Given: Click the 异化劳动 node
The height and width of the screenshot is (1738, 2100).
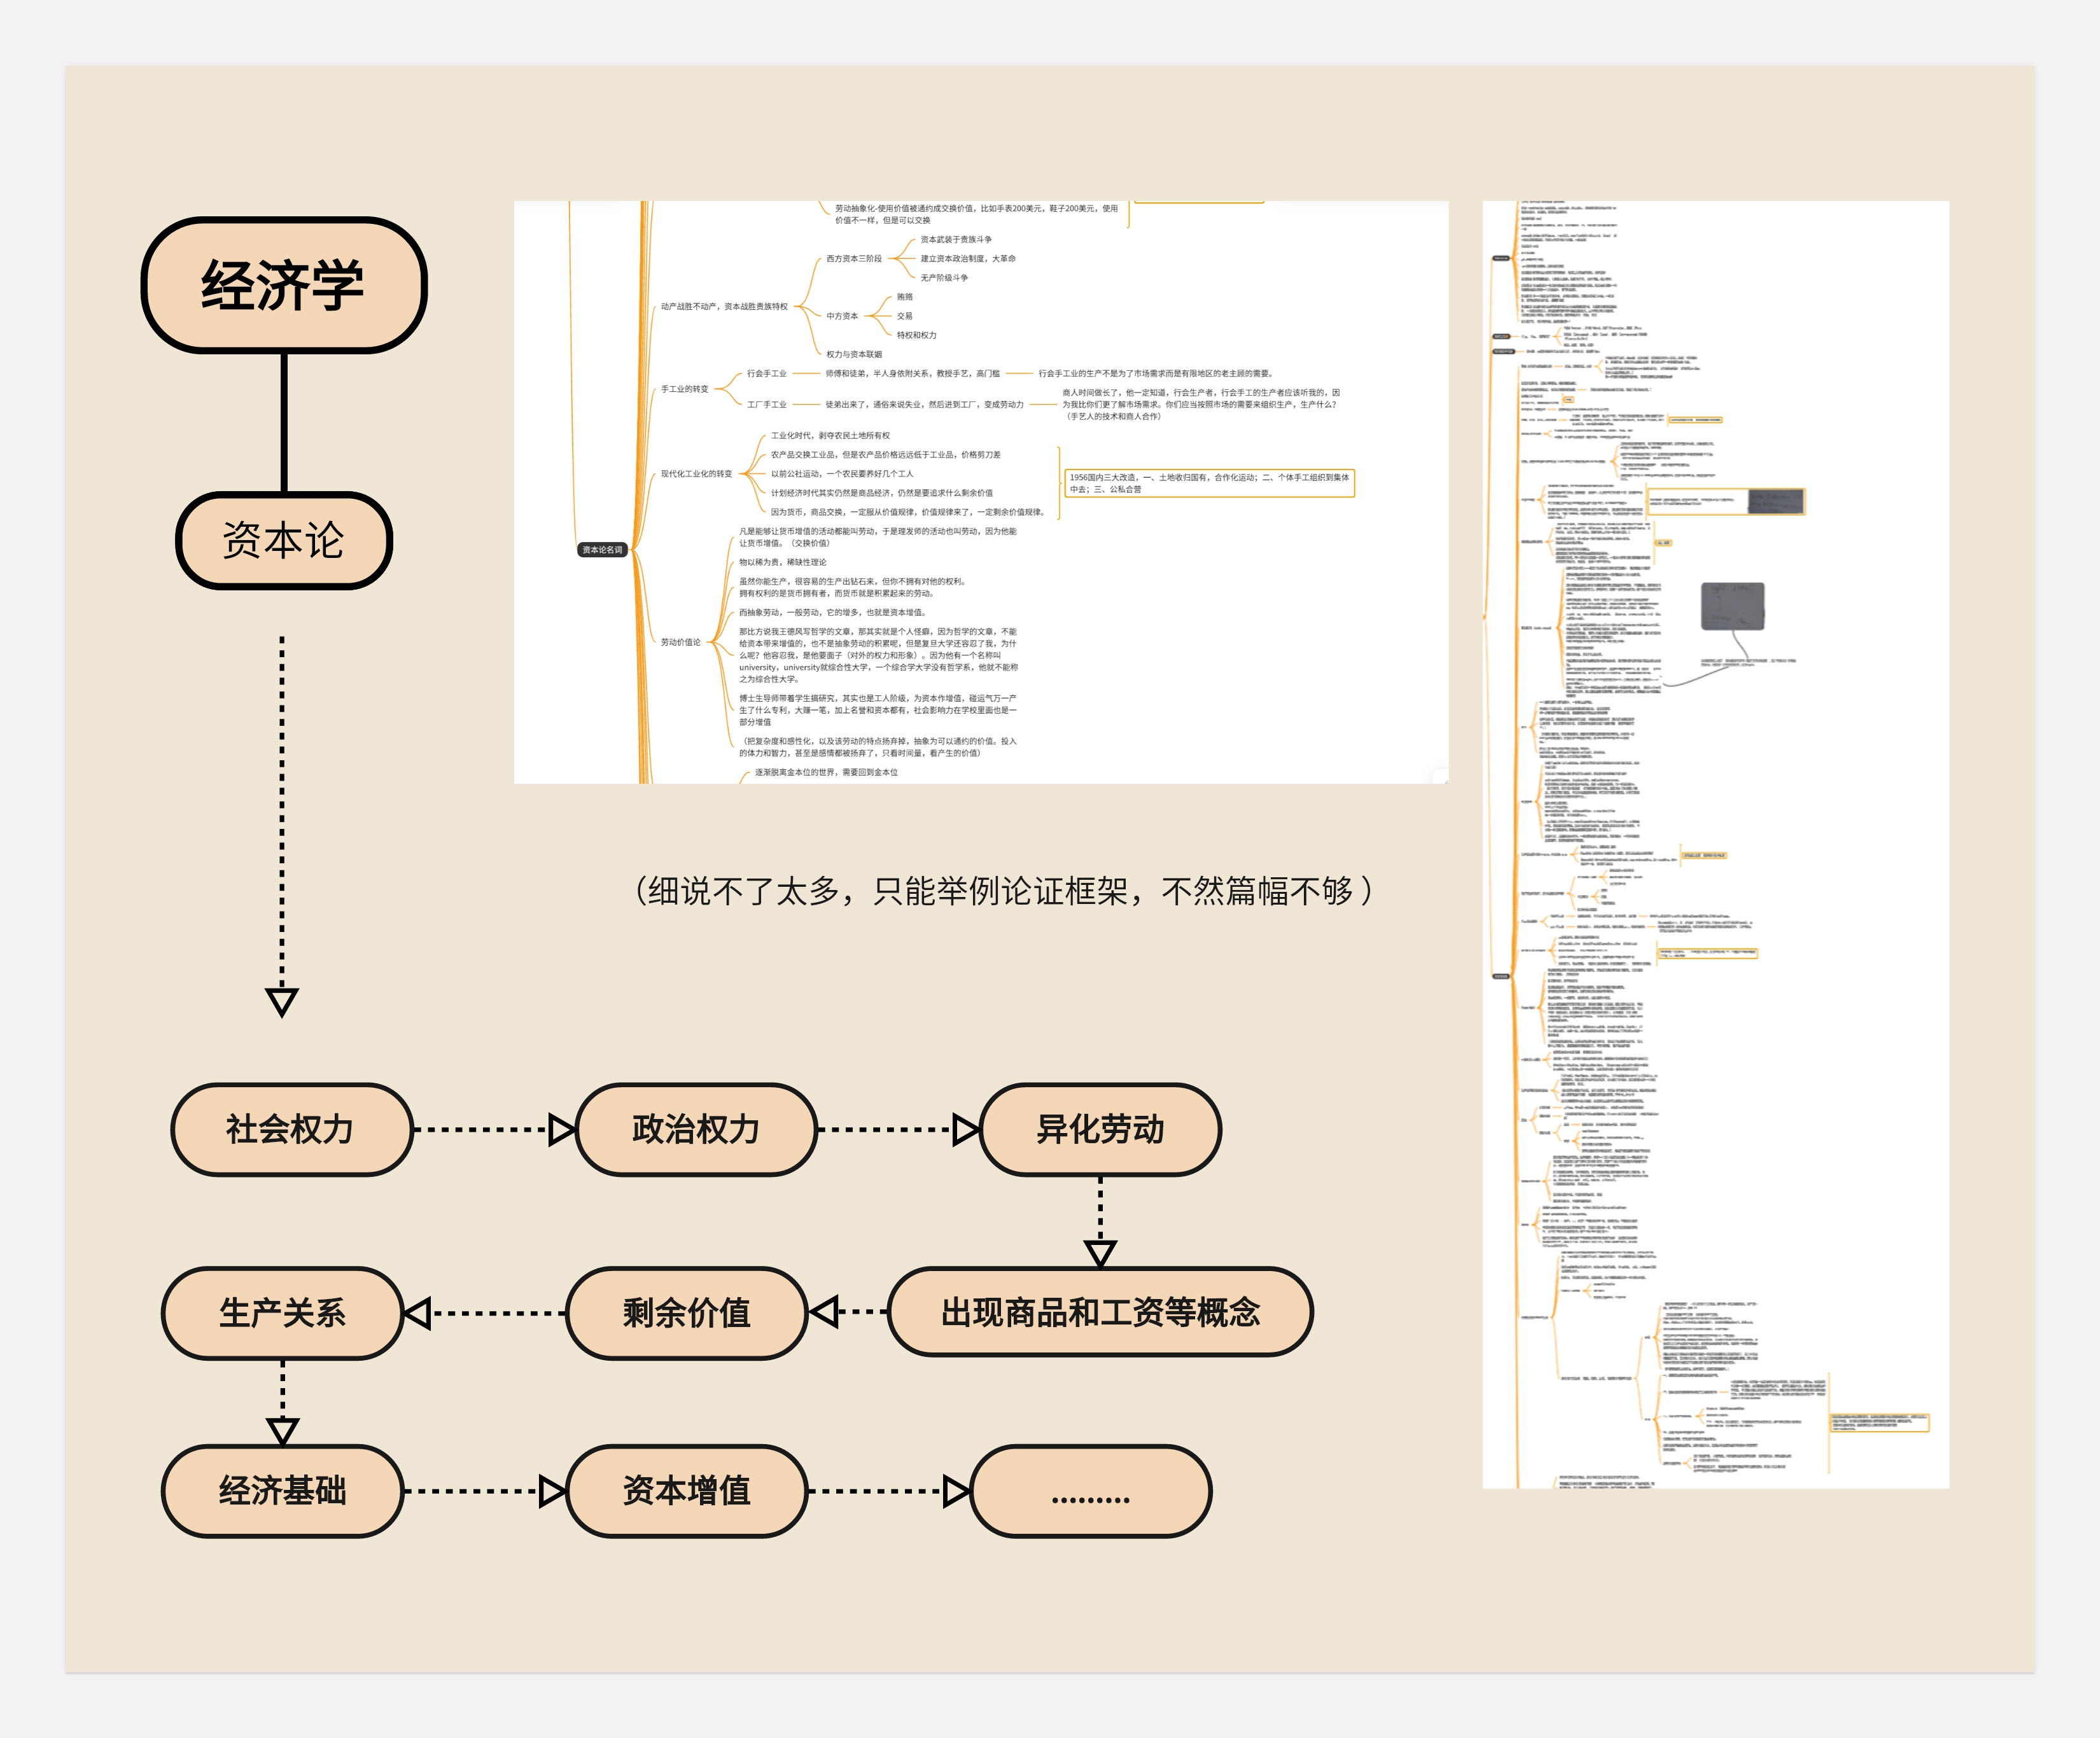Looking at the screenshot, I should (1100, 1130).
